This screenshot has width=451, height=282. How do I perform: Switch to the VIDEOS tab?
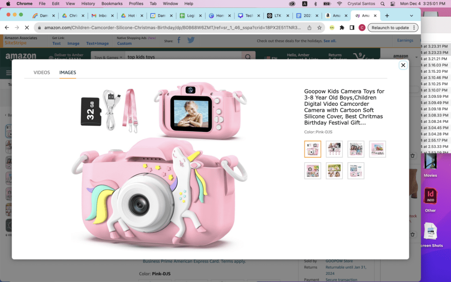(42, 73)
